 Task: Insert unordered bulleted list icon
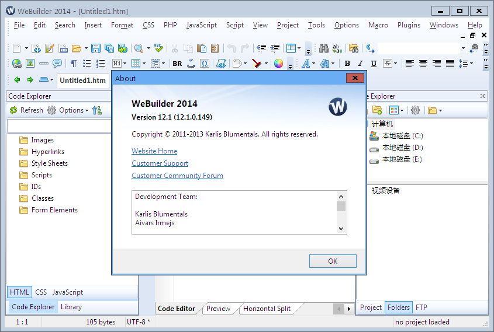click(x=87, y=64)
